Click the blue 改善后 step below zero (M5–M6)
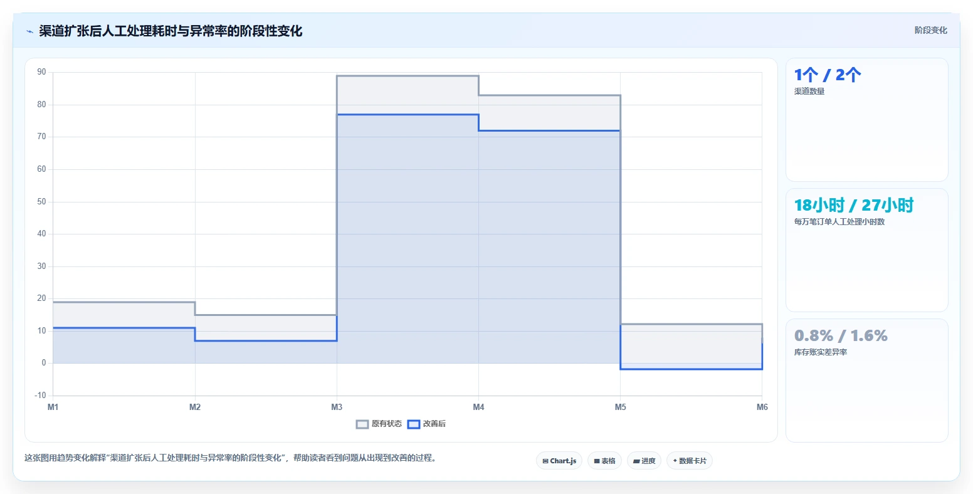The image size is (973, 494). (691, 369)
